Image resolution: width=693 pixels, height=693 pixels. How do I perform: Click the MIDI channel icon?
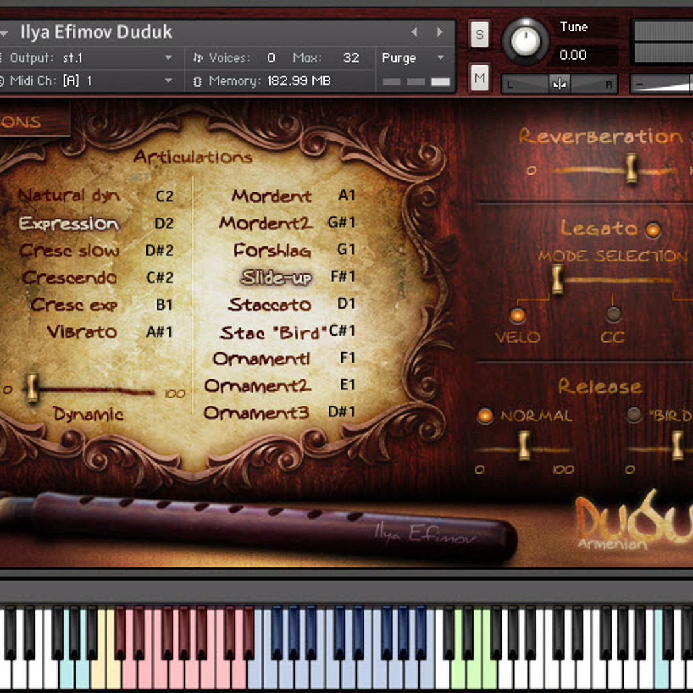[x=2, y=81]
